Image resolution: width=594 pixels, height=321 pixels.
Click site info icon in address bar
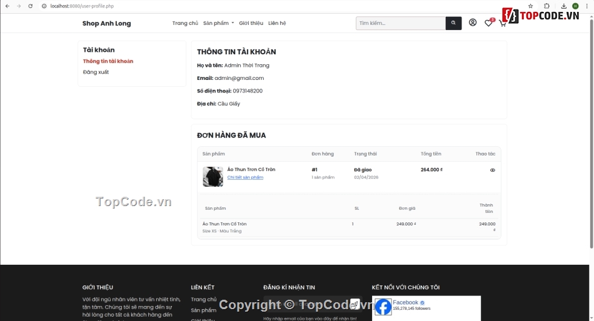pyautogui.click(x=44, y=6)
